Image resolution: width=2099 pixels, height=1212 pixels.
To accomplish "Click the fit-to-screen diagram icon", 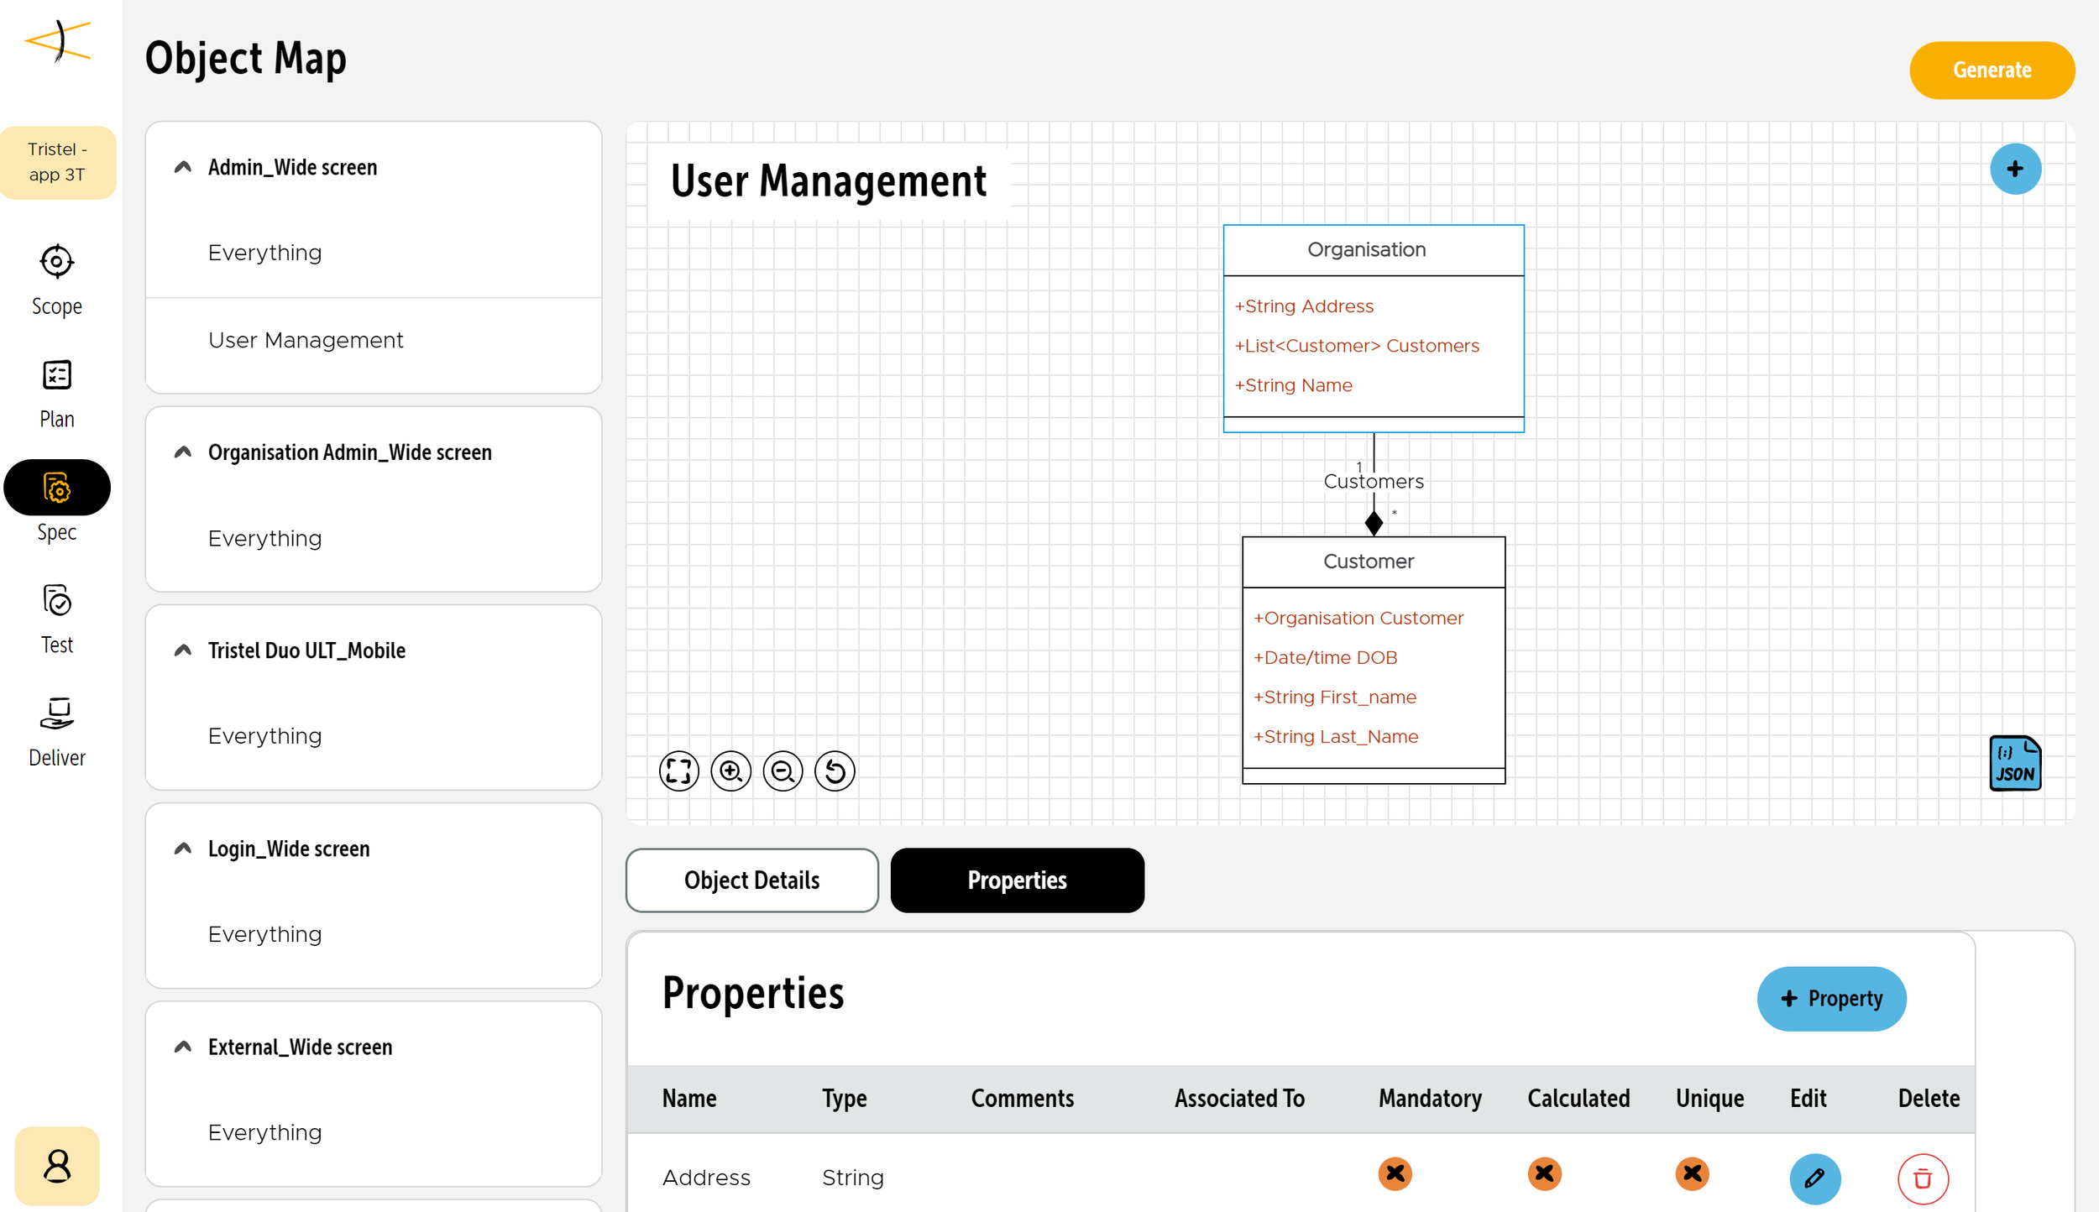I will click(x=678, y=771).
